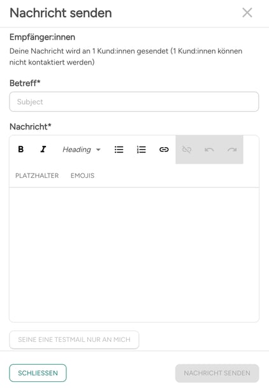Click inside the message body editor
Screen dimensions: 269x389
(134, 255)
